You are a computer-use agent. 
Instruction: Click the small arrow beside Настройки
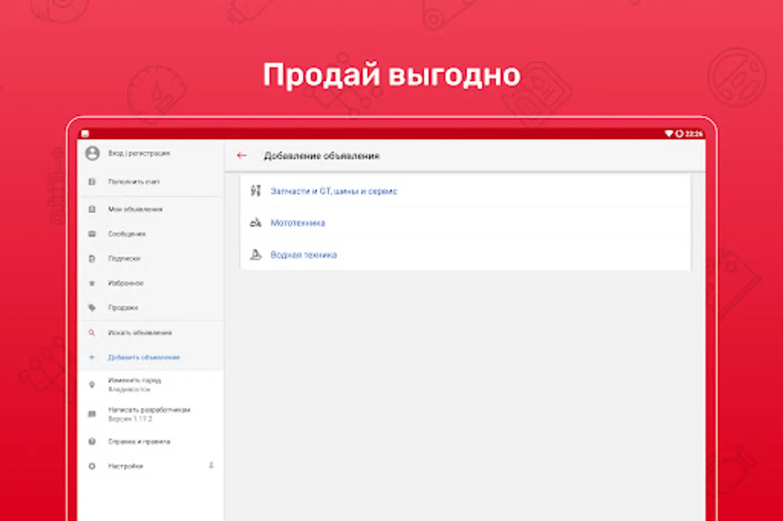coord(211,465)
